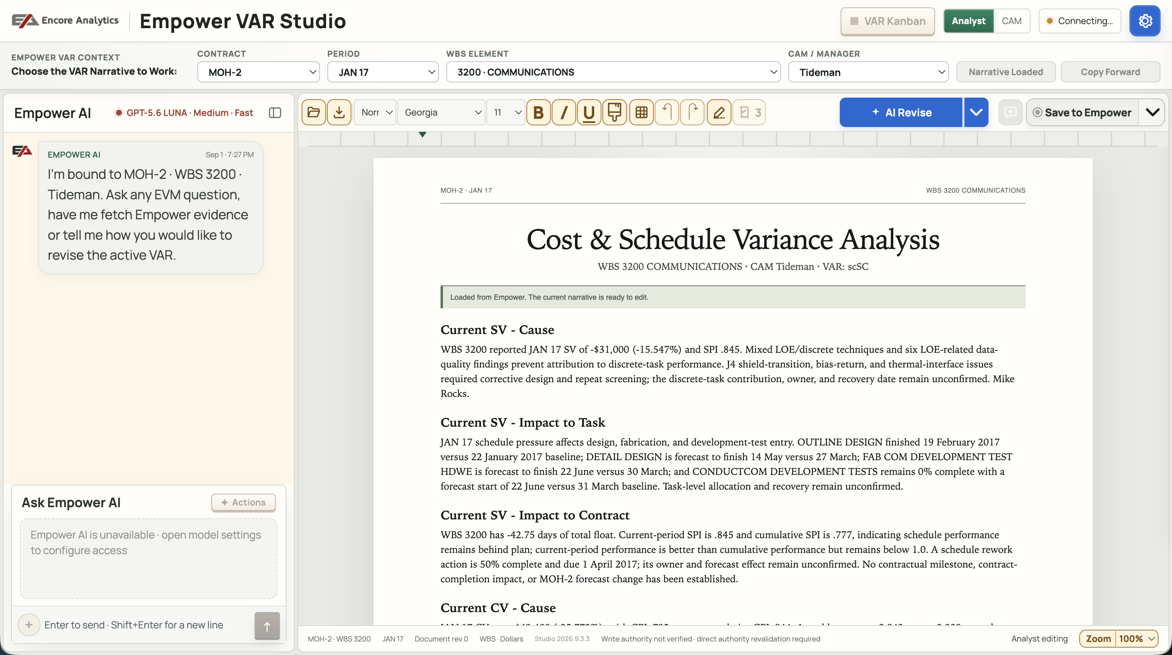Open the WBS ELEMENT dropdown 3200 COMMUNICATIONS
Screen dimensions: 1172x655
613,72
